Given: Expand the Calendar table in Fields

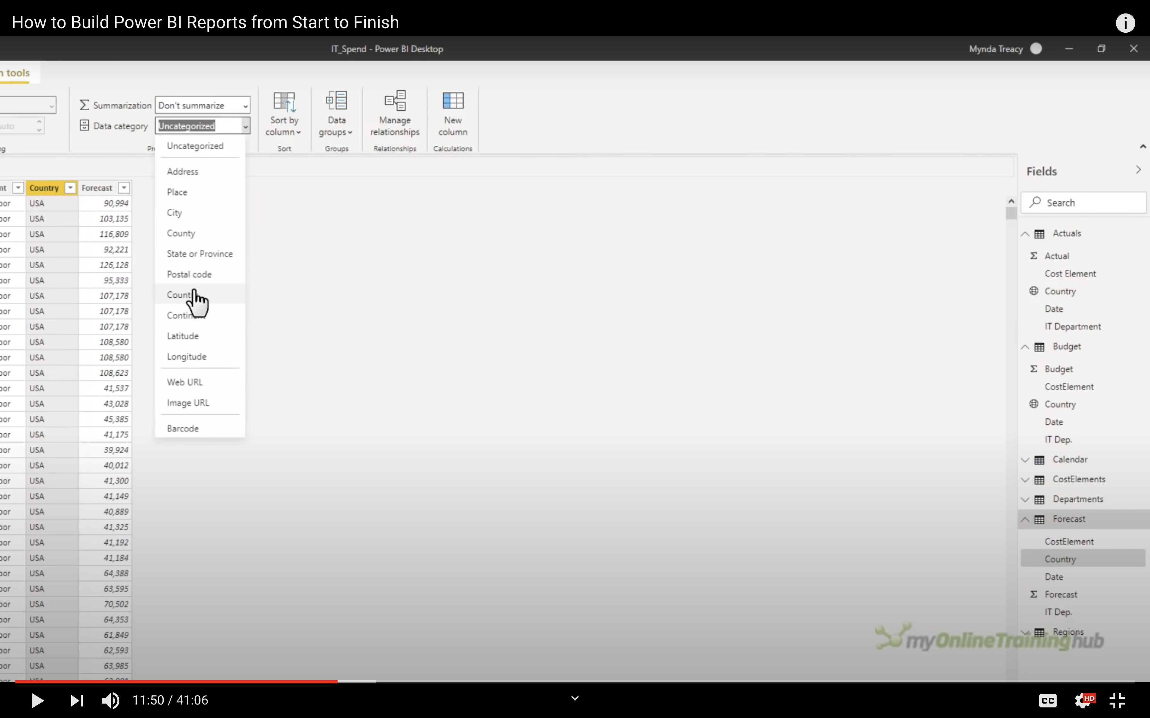Looking at the screenshot, I should pyautogui.click(x=1025, y=460).
